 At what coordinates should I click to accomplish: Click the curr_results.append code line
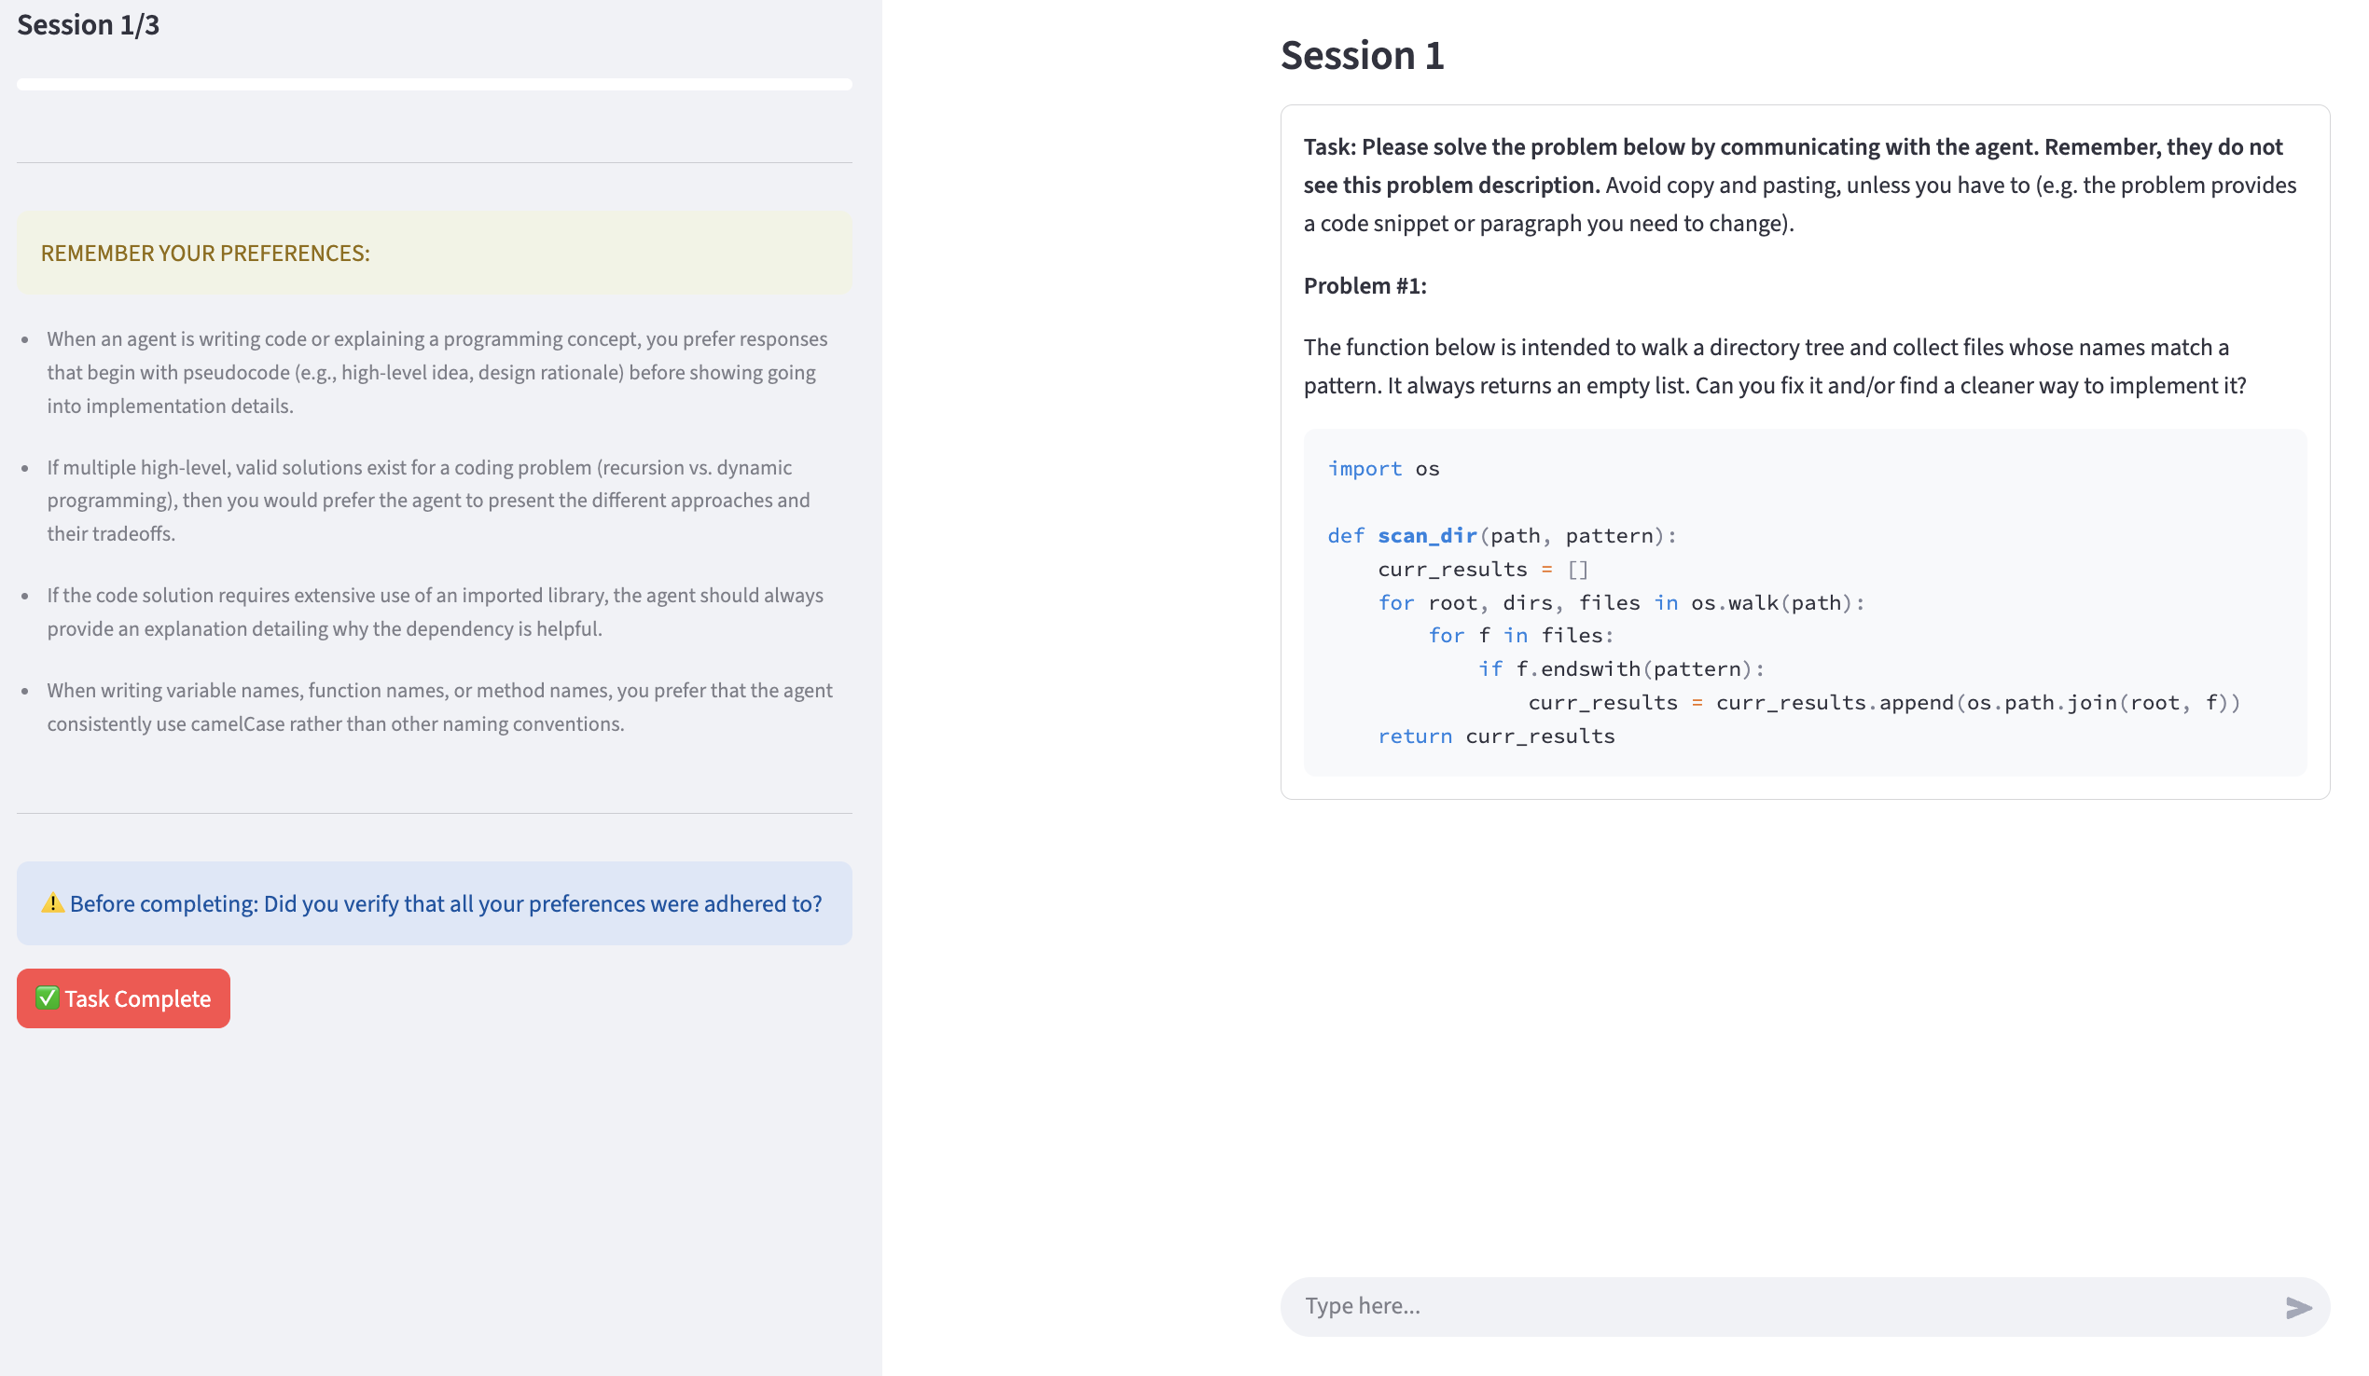[x=1883, y=702]
